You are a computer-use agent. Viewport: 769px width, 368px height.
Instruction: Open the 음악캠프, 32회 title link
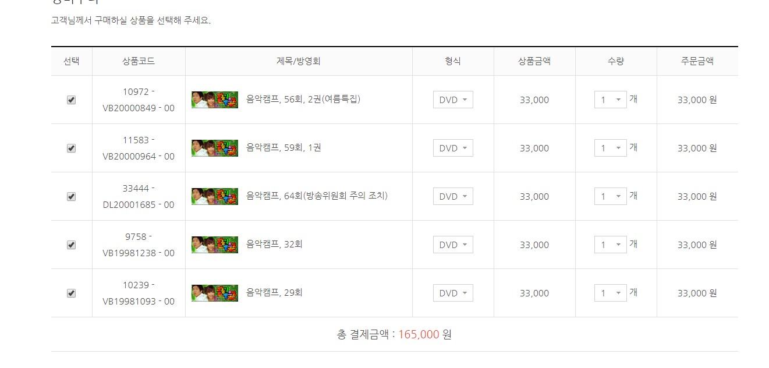(x=274, y=245)
